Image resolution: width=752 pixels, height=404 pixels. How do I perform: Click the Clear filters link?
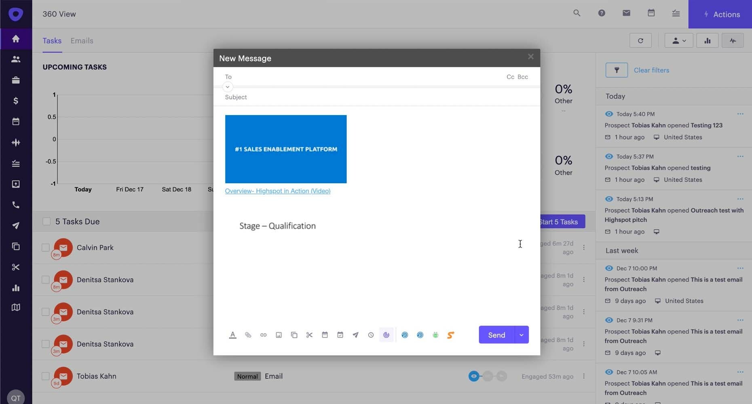(651, 70)
